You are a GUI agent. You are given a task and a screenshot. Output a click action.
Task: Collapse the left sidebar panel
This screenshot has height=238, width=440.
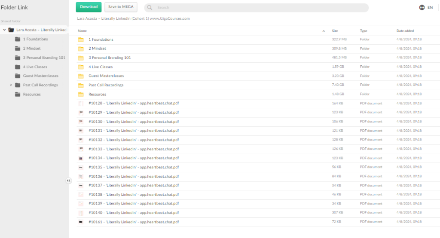point(68,181)
